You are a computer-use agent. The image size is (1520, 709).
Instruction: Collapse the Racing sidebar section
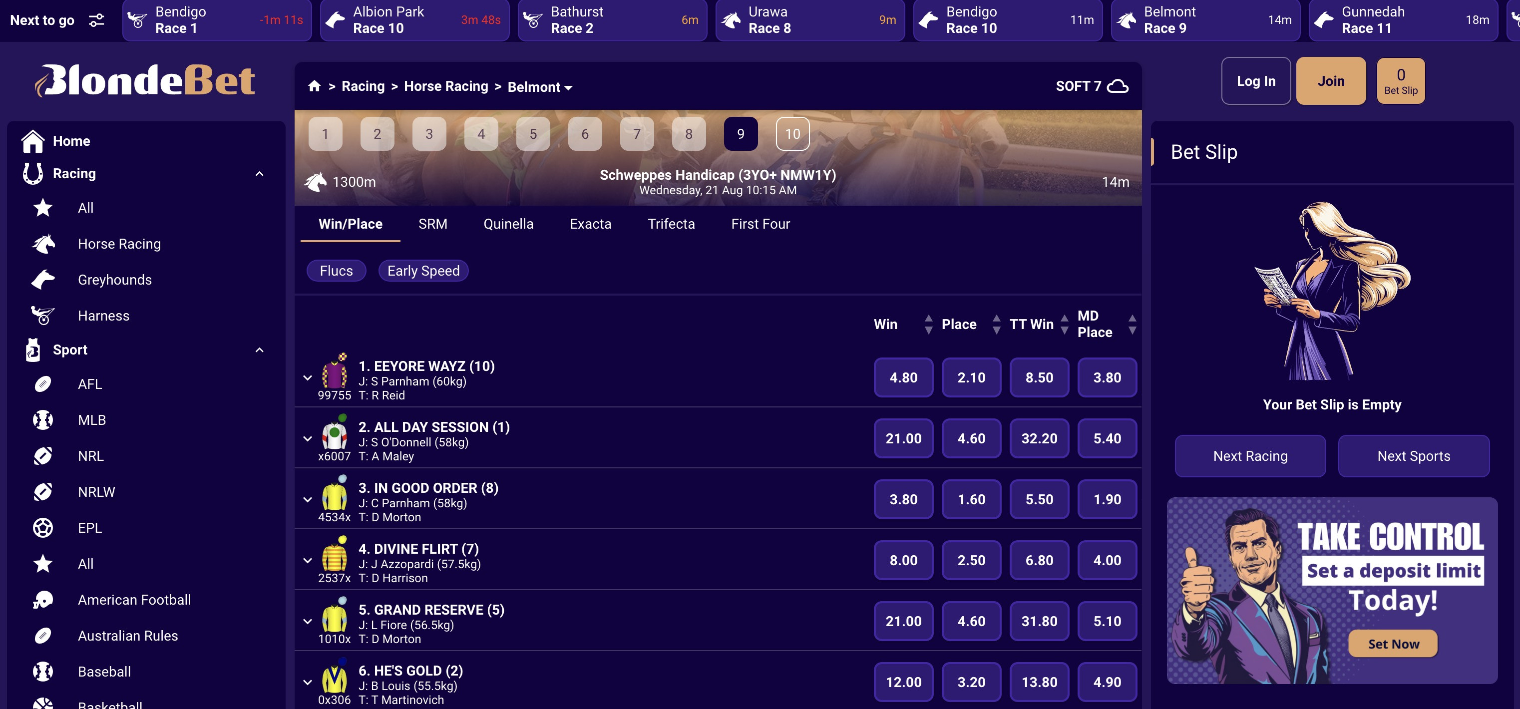260,173
